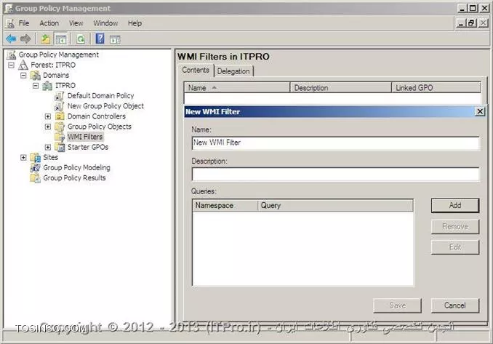This screenshot has height=344, width=493.
Task: Click the Domains folder icon
Action: coord(35,75)
